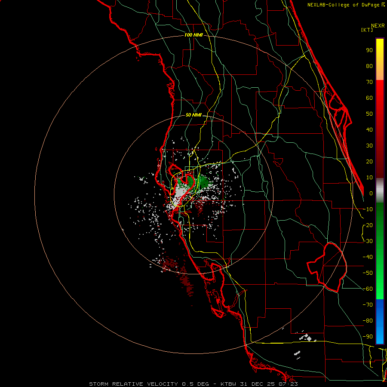Select the positive 60 knot scale label
The image size is (387, 387).
pyautogui.click(x=369, y=98)
